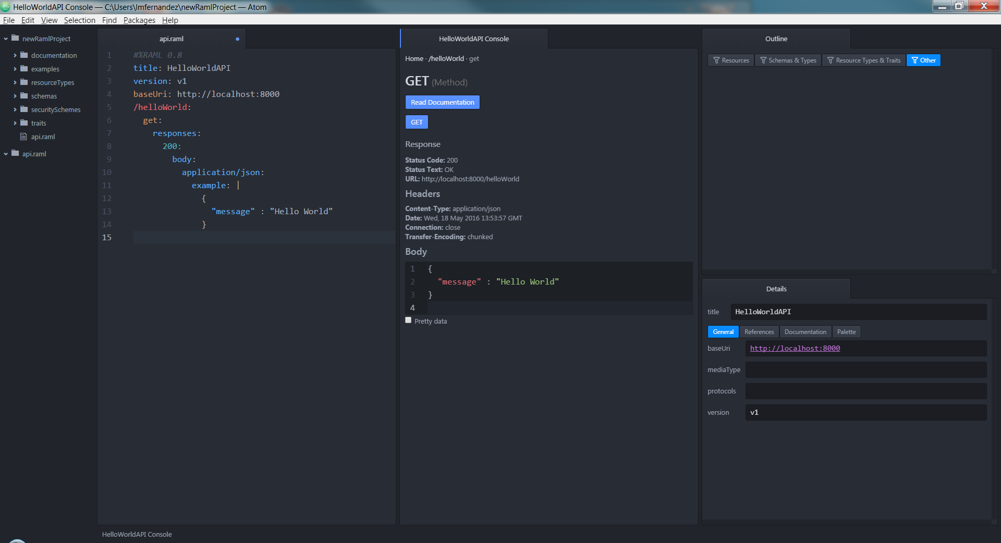The height and width of the screenshot is (543, 1001).
Task: Open the File menu
Action: [9, 20]
